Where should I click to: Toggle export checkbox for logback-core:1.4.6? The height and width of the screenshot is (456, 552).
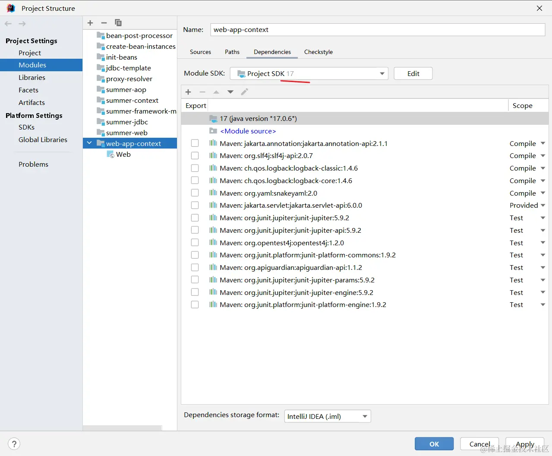[195, 180]
